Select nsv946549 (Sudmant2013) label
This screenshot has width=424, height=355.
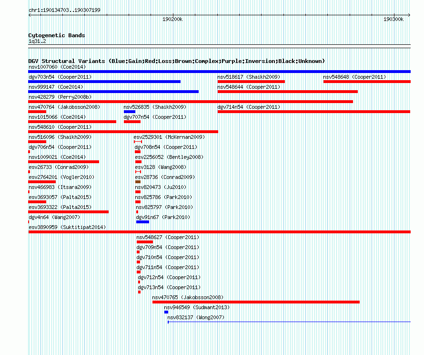pos(197,307)
